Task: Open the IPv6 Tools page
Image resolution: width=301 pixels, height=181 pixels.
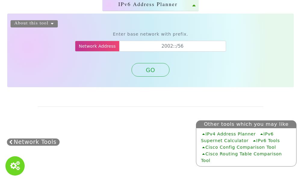Action: tap(268, 141)
